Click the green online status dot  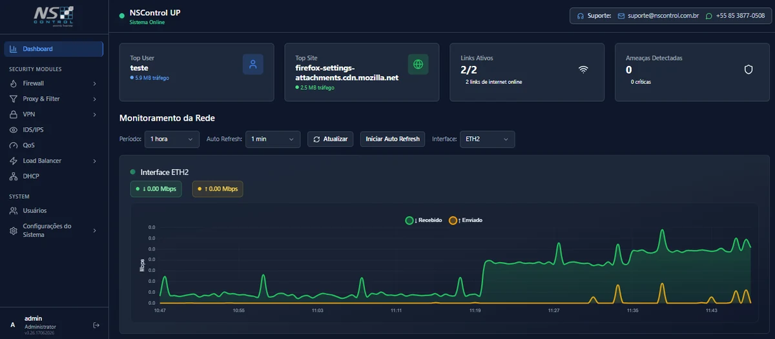(x=121, y=15)
